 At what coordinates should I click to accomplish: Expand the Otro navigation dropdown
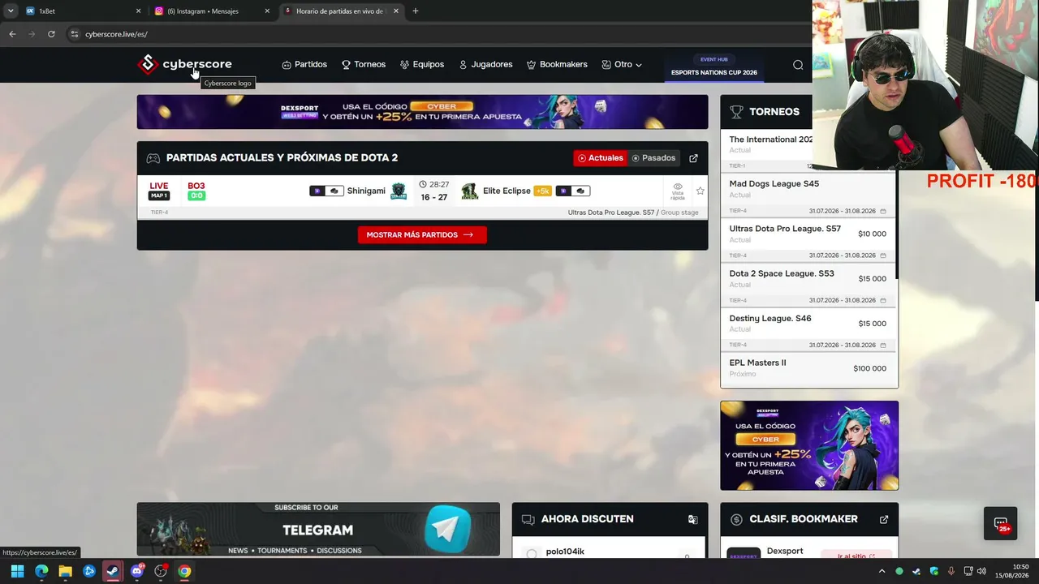point(622,65)
